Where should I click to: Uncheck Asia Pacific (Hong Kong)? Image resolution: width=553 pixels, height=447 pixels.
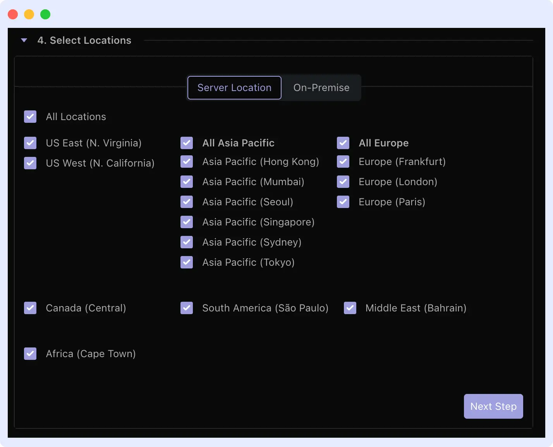(187, 162)
